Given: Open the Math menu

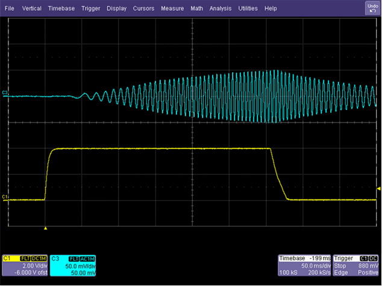Looking at the screenshot, I should [x=196, y=9].
